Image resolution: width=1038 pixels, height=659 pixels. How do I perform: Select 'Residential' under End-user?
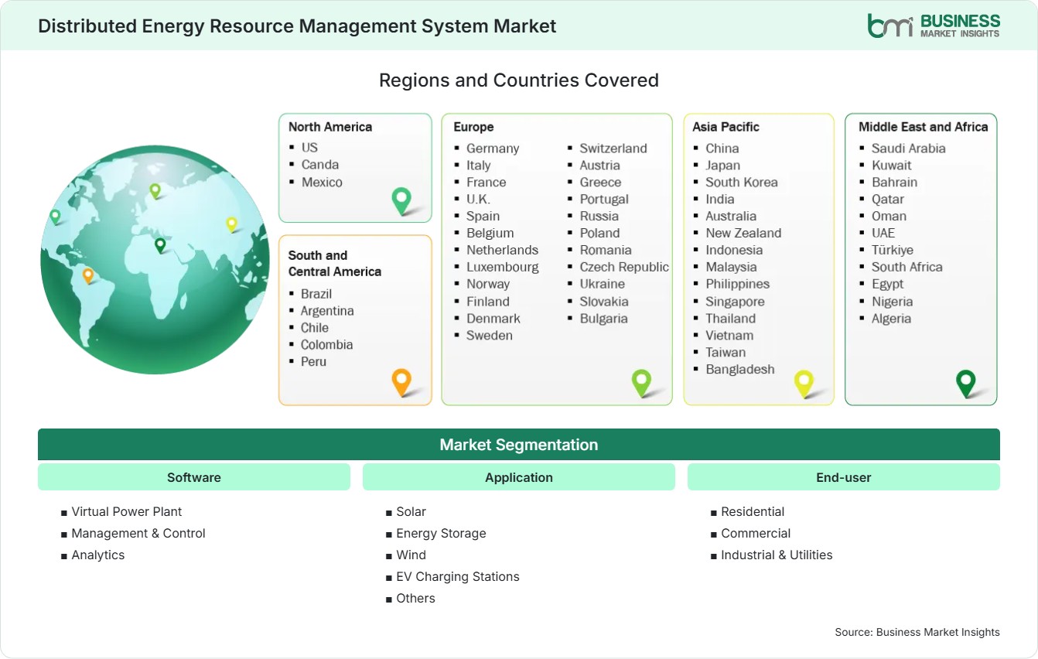click(x=753, y=511)
